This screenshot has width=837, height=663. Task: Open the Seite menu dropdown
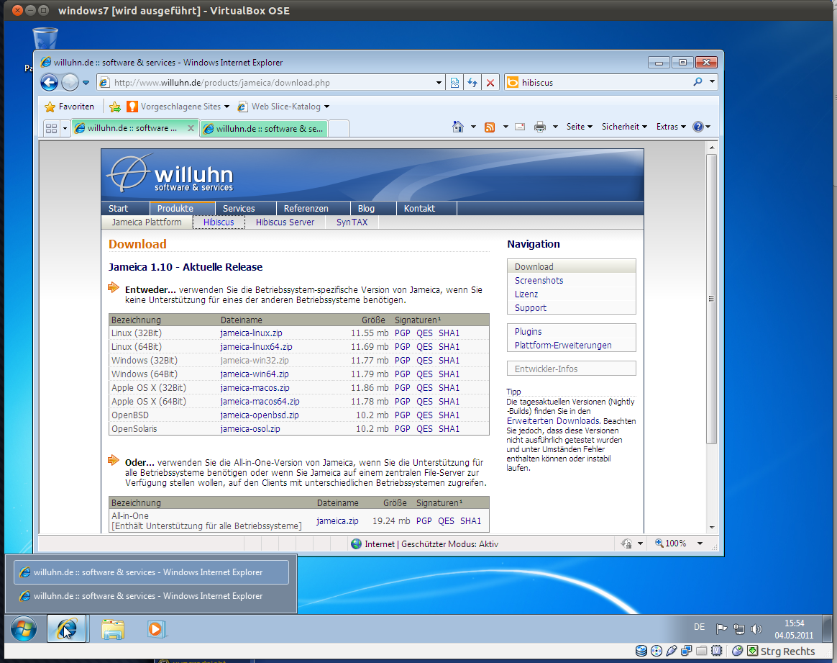click(x=579, y=127)
